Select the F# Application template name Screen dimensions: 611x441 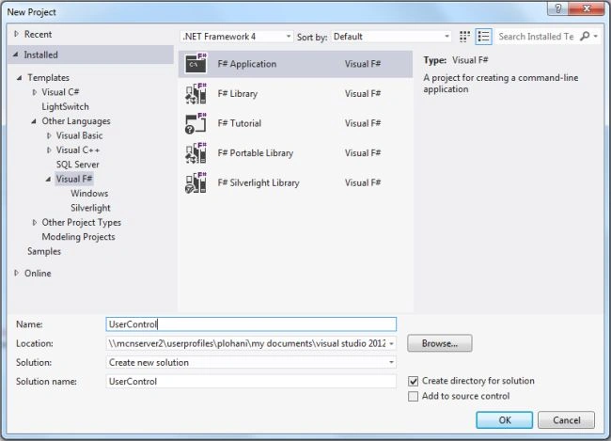pyautogui.click(x=247, y=64)
